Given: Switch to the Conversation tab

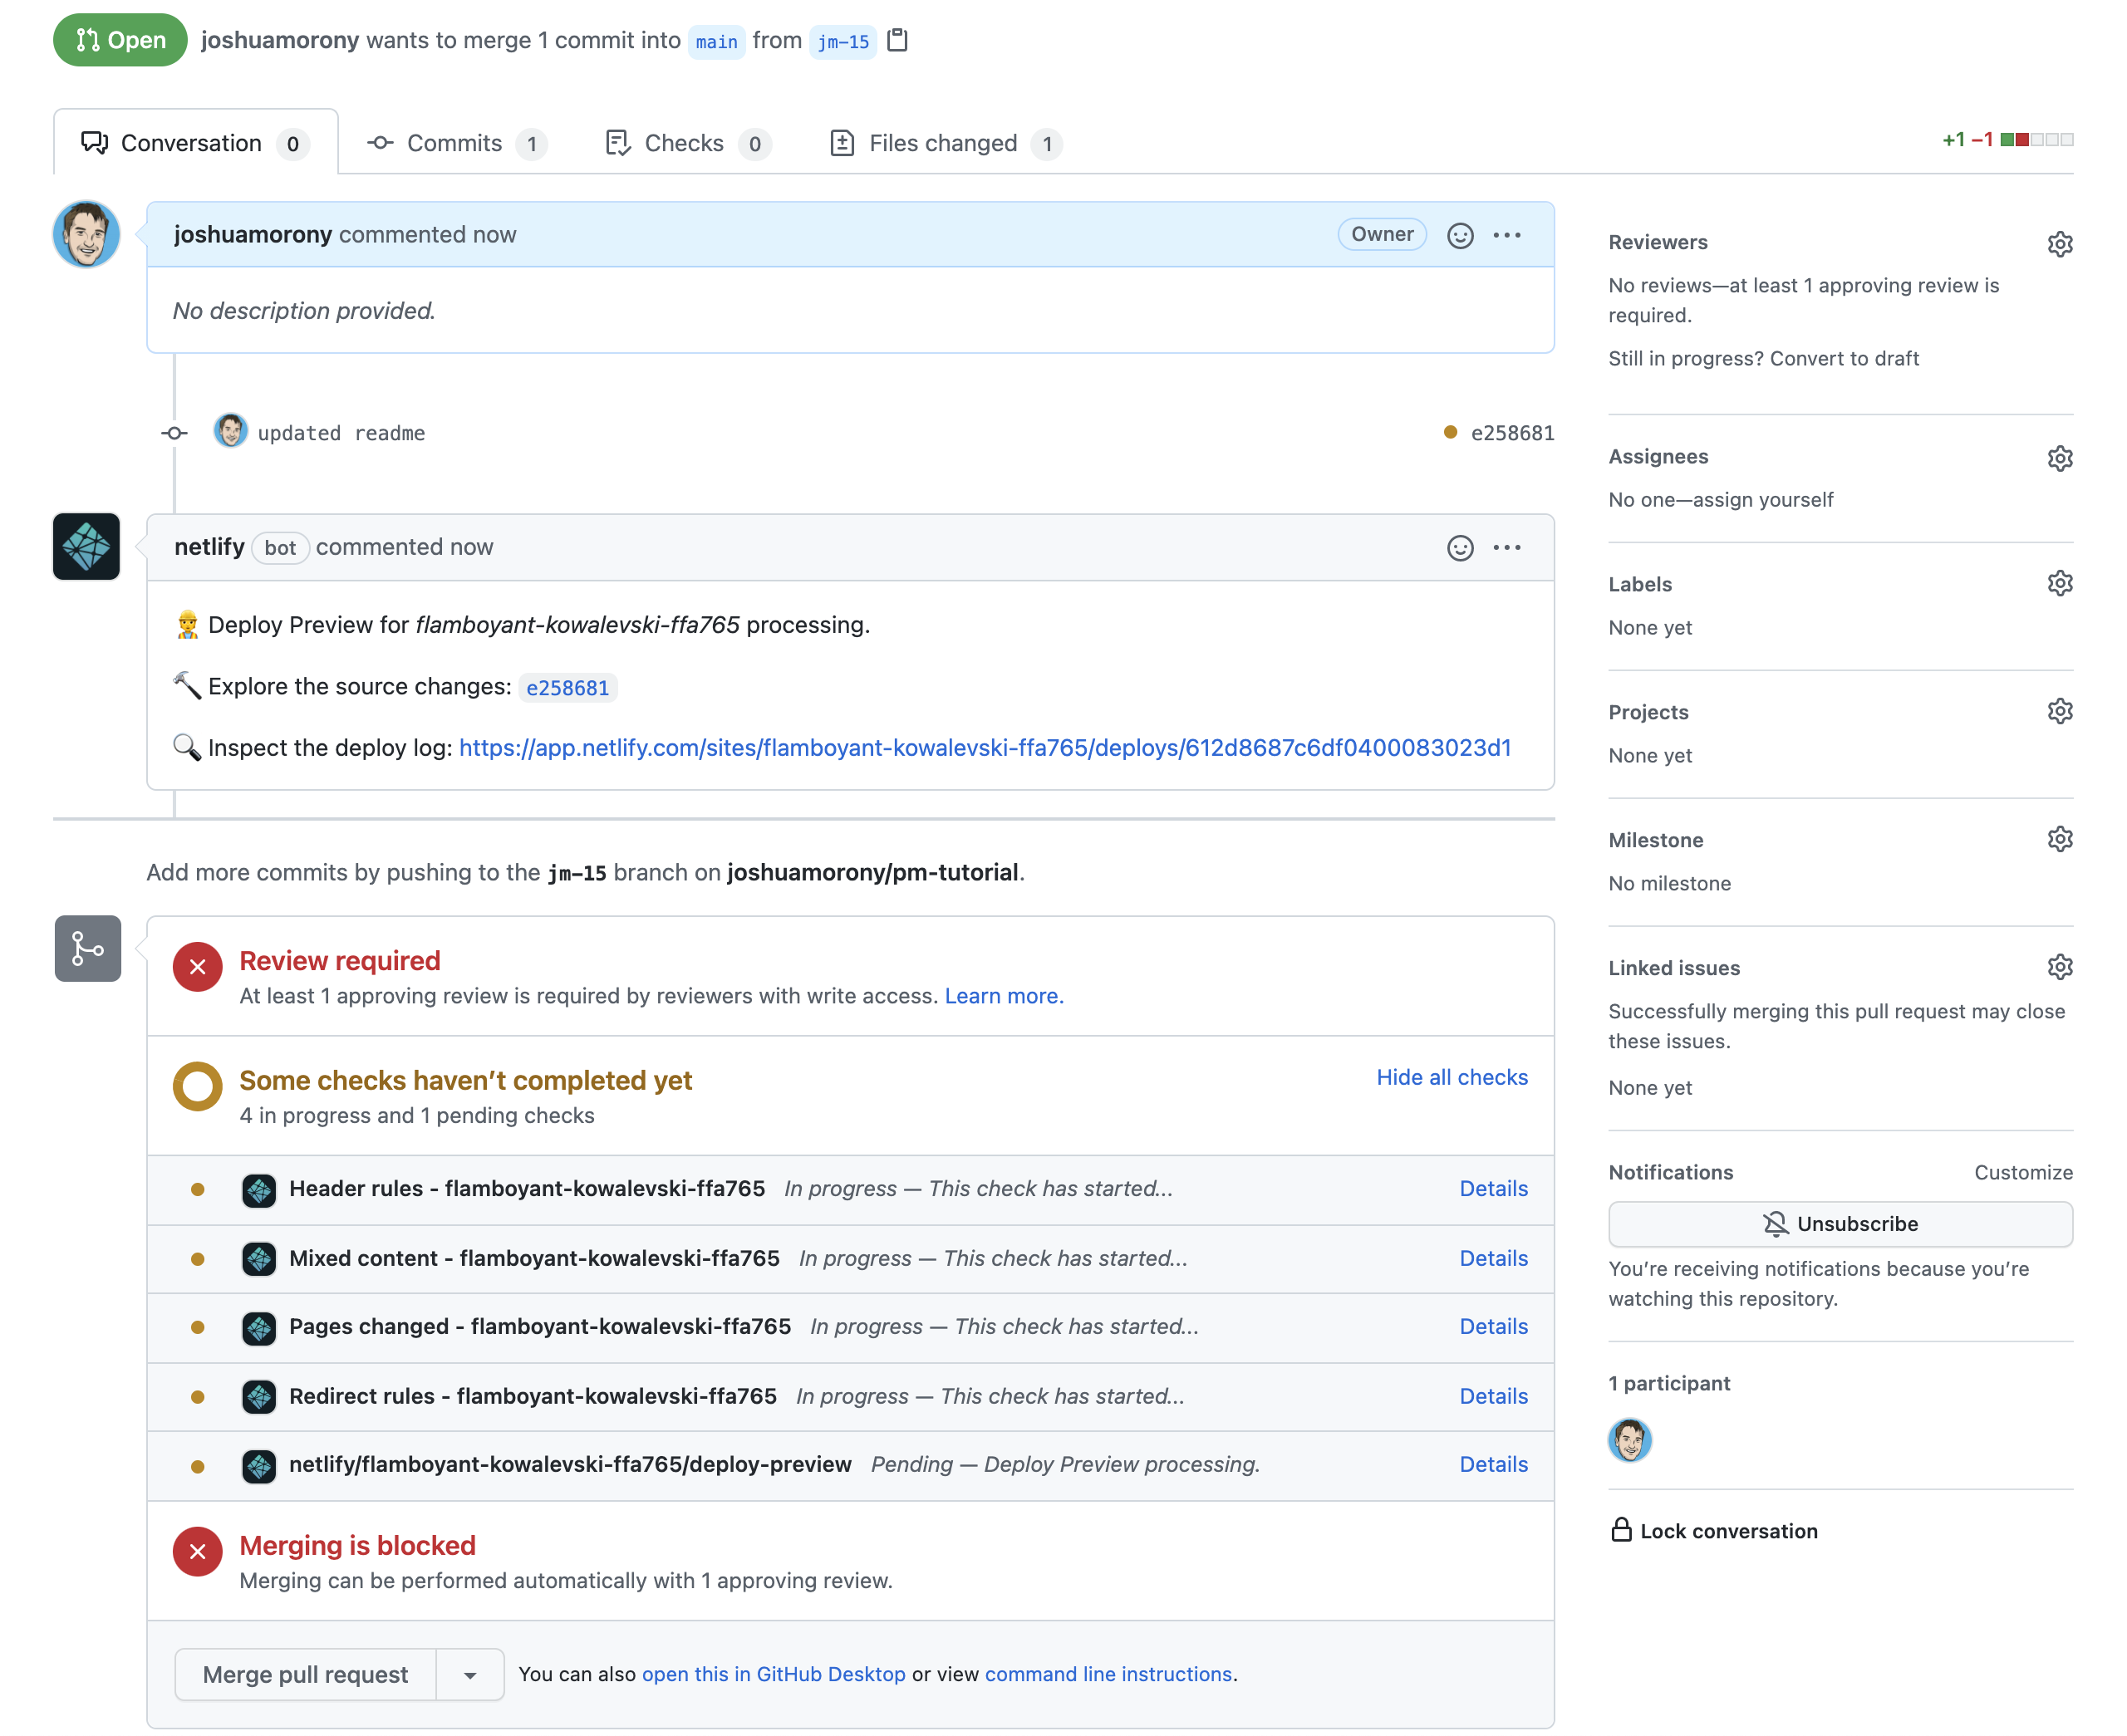Looking at the screenshot, I should [196, 143].
